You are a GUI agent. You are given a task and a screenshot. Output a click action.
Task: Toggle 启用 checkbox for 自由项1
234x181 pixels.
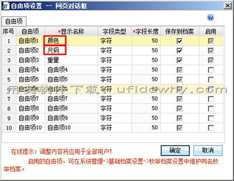211,41
